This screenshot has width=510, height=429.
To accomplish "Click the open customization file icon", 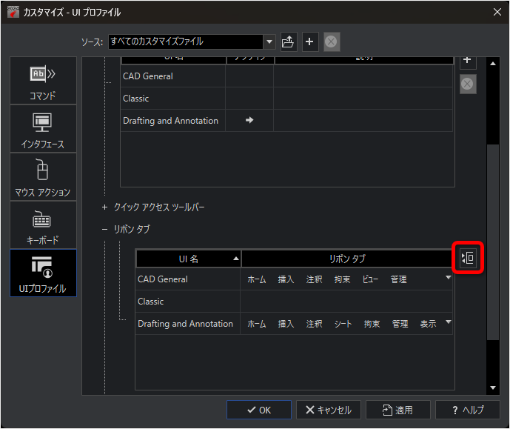I will tap(289, 41).
